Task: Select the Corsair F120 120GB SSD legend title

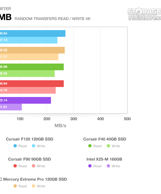Action: 30,139
